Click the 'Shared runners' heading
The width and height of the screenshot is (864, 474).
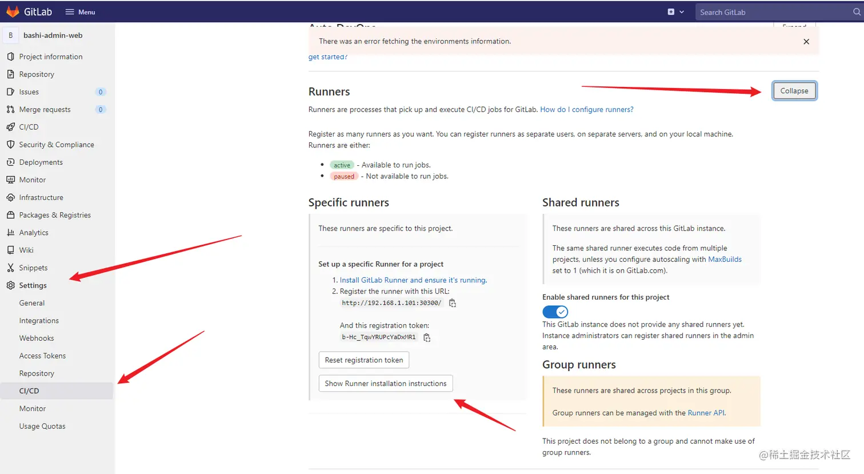(x=581, y=202)
